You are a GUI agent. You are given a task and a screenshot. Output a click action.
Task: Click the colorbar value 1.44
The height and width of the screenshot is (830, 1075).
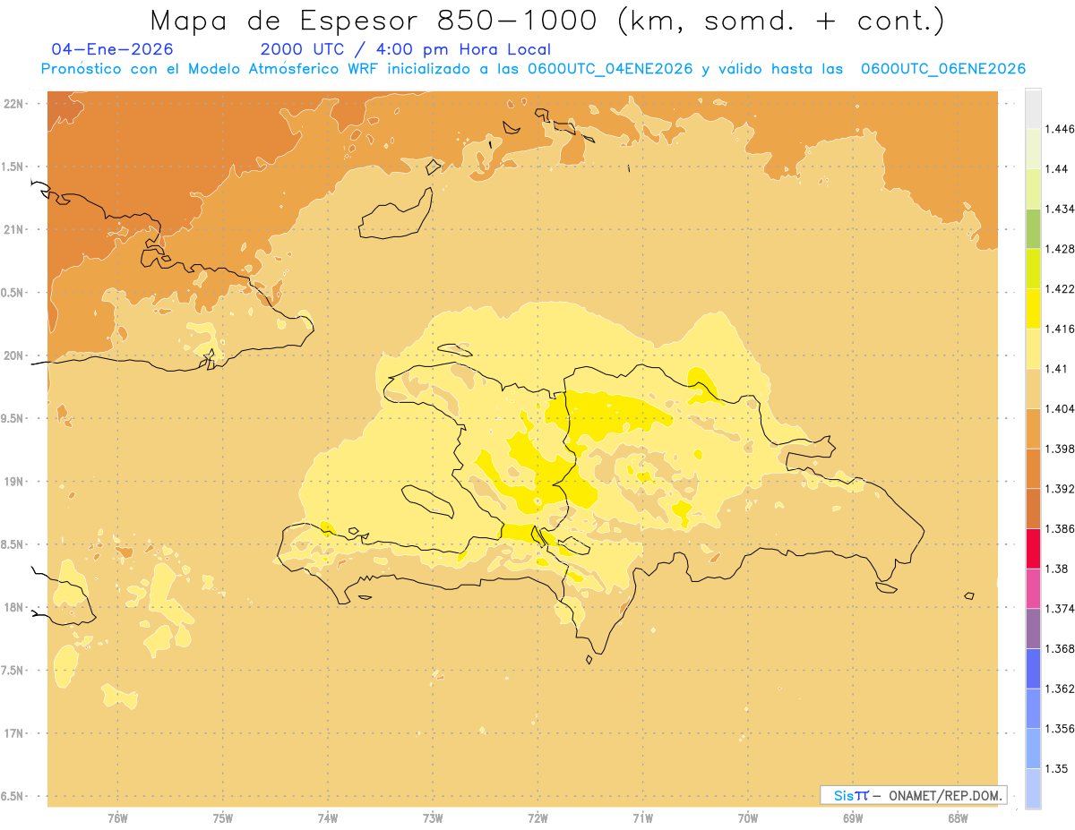[1056, 169]
